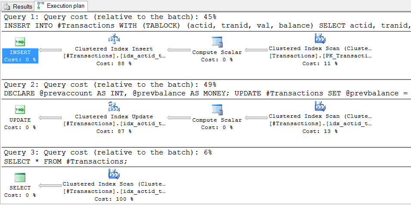The image size is (411, 205).
Task: Select Query 3 Clustered Index Scan icon
Action: click(114, 175)
